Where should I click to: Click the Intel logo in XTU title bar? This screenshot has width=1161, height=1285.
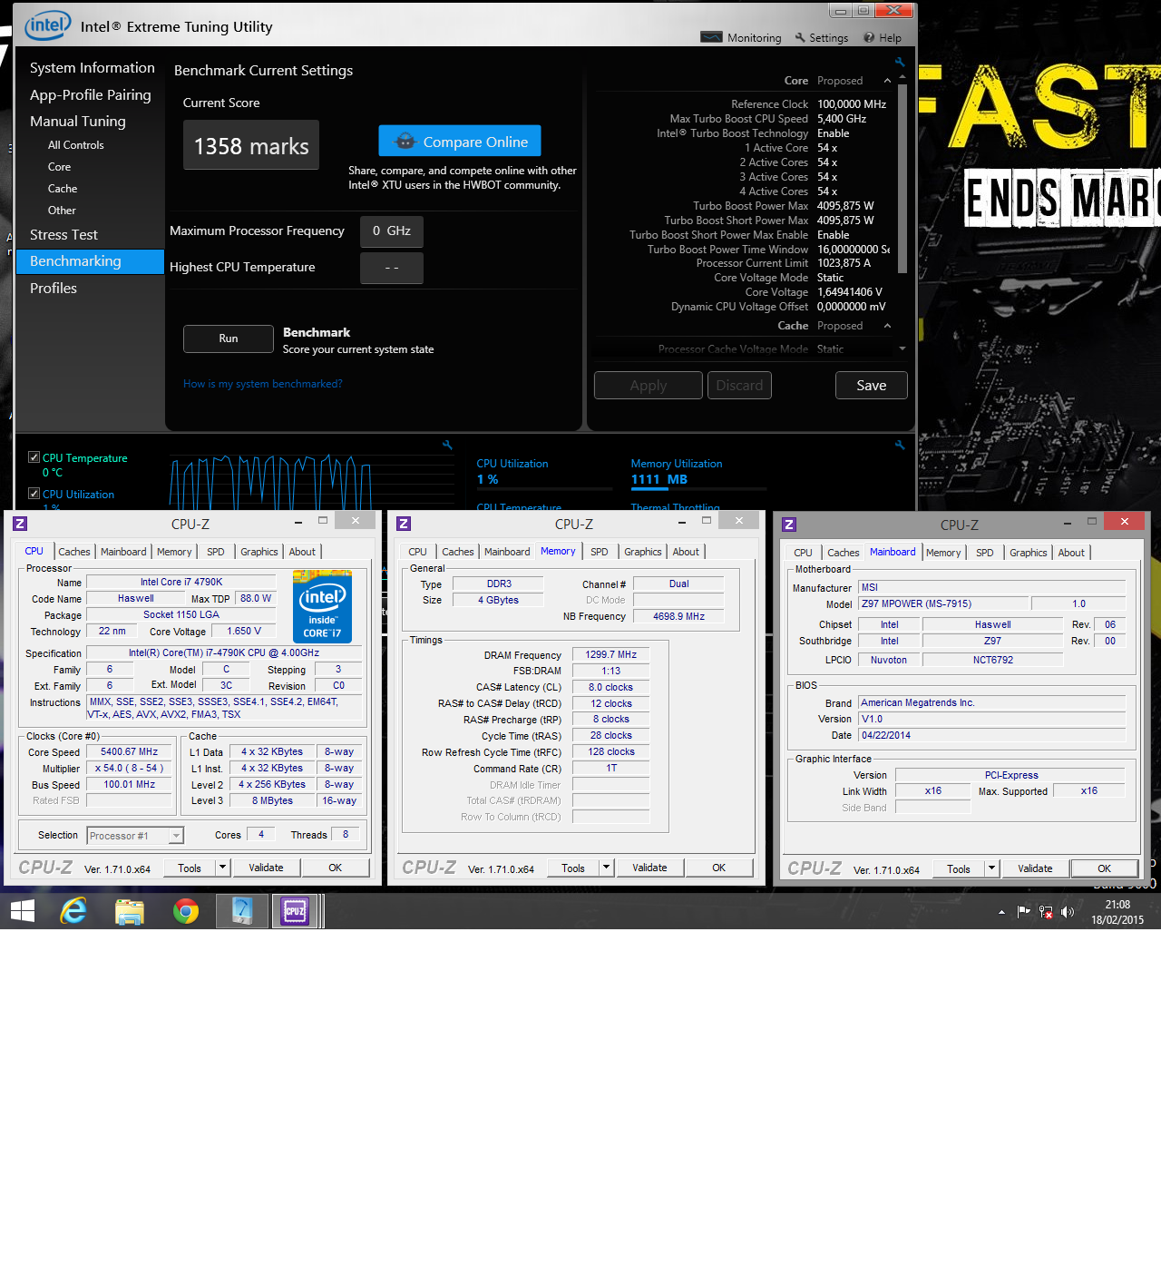click(x=47, y=25)
